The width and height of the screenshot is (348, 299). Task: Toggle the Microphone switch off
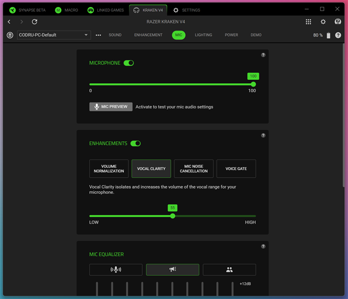pos(129,63)
